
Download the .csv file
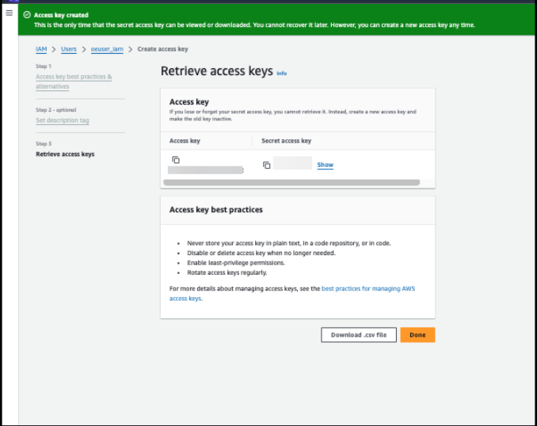click(x=359, y=335)
